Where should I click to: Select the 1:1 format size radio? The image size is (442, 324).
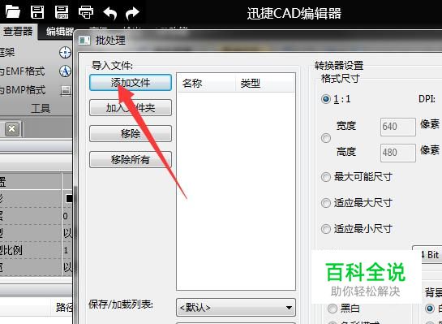click(326, 99)
